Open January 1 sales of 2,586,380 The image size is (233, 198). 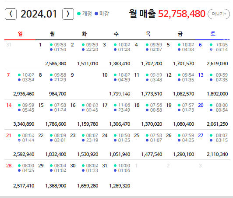56,64
